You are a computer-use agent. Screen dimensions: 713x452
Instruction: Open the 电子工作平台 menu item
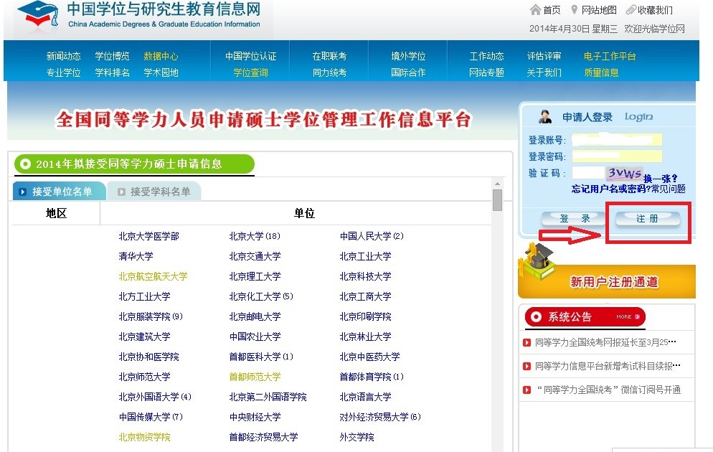coord(610,56)
